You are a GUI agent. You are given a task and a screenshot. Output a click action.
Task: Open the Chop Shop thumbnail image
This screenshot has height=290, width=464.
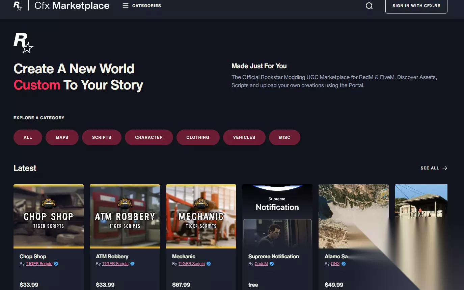[x=49, y=216]
